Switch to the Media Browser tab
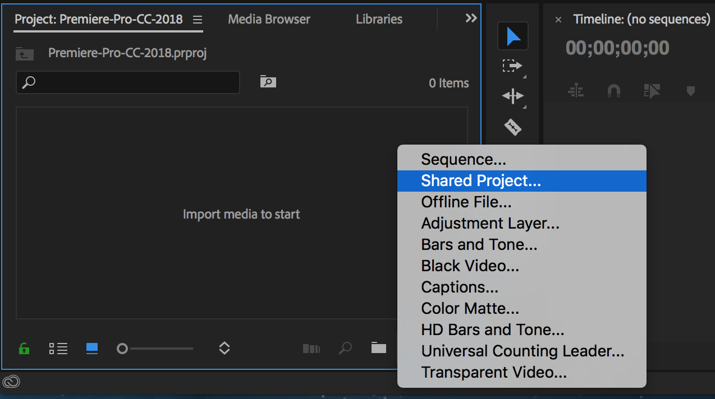 [269, 19]
